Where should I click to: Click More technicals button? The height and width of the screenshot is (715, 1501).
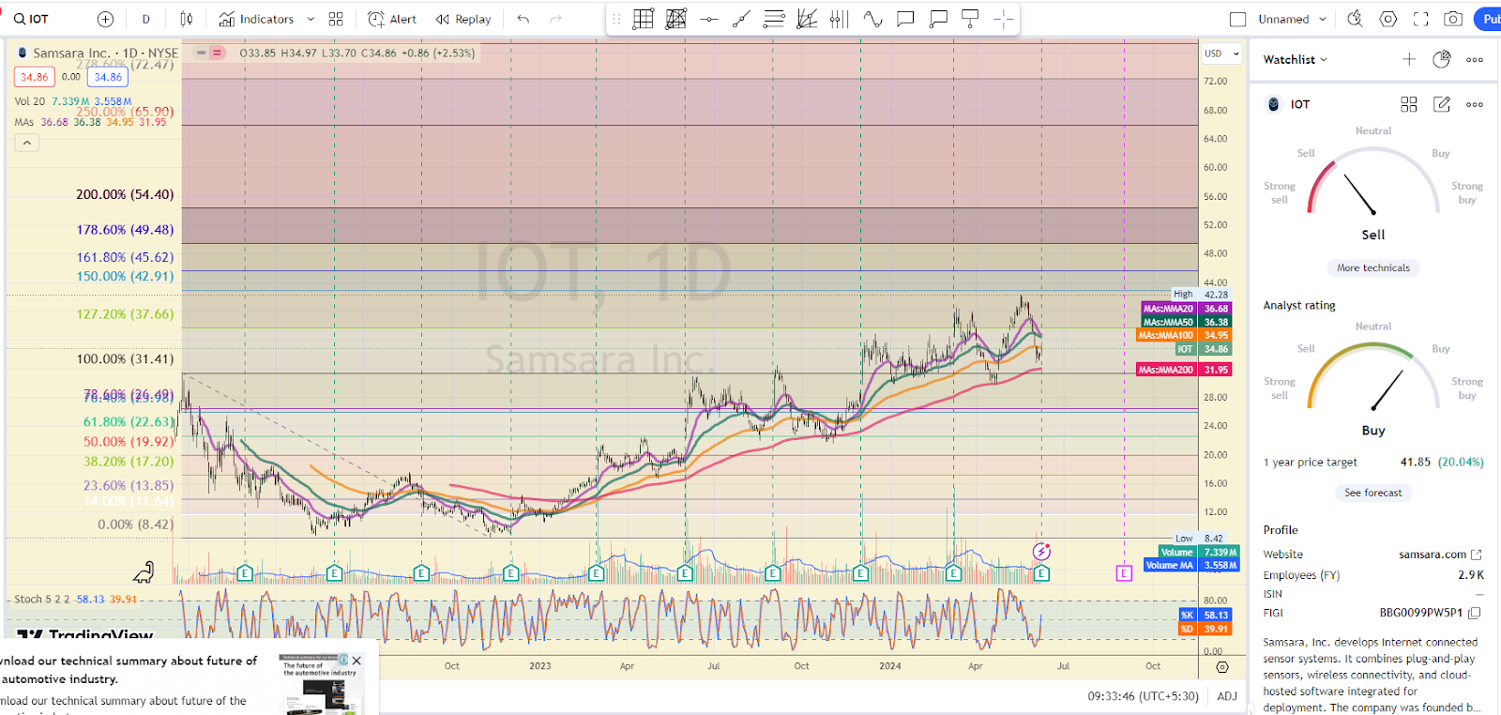click(1373, 267)
